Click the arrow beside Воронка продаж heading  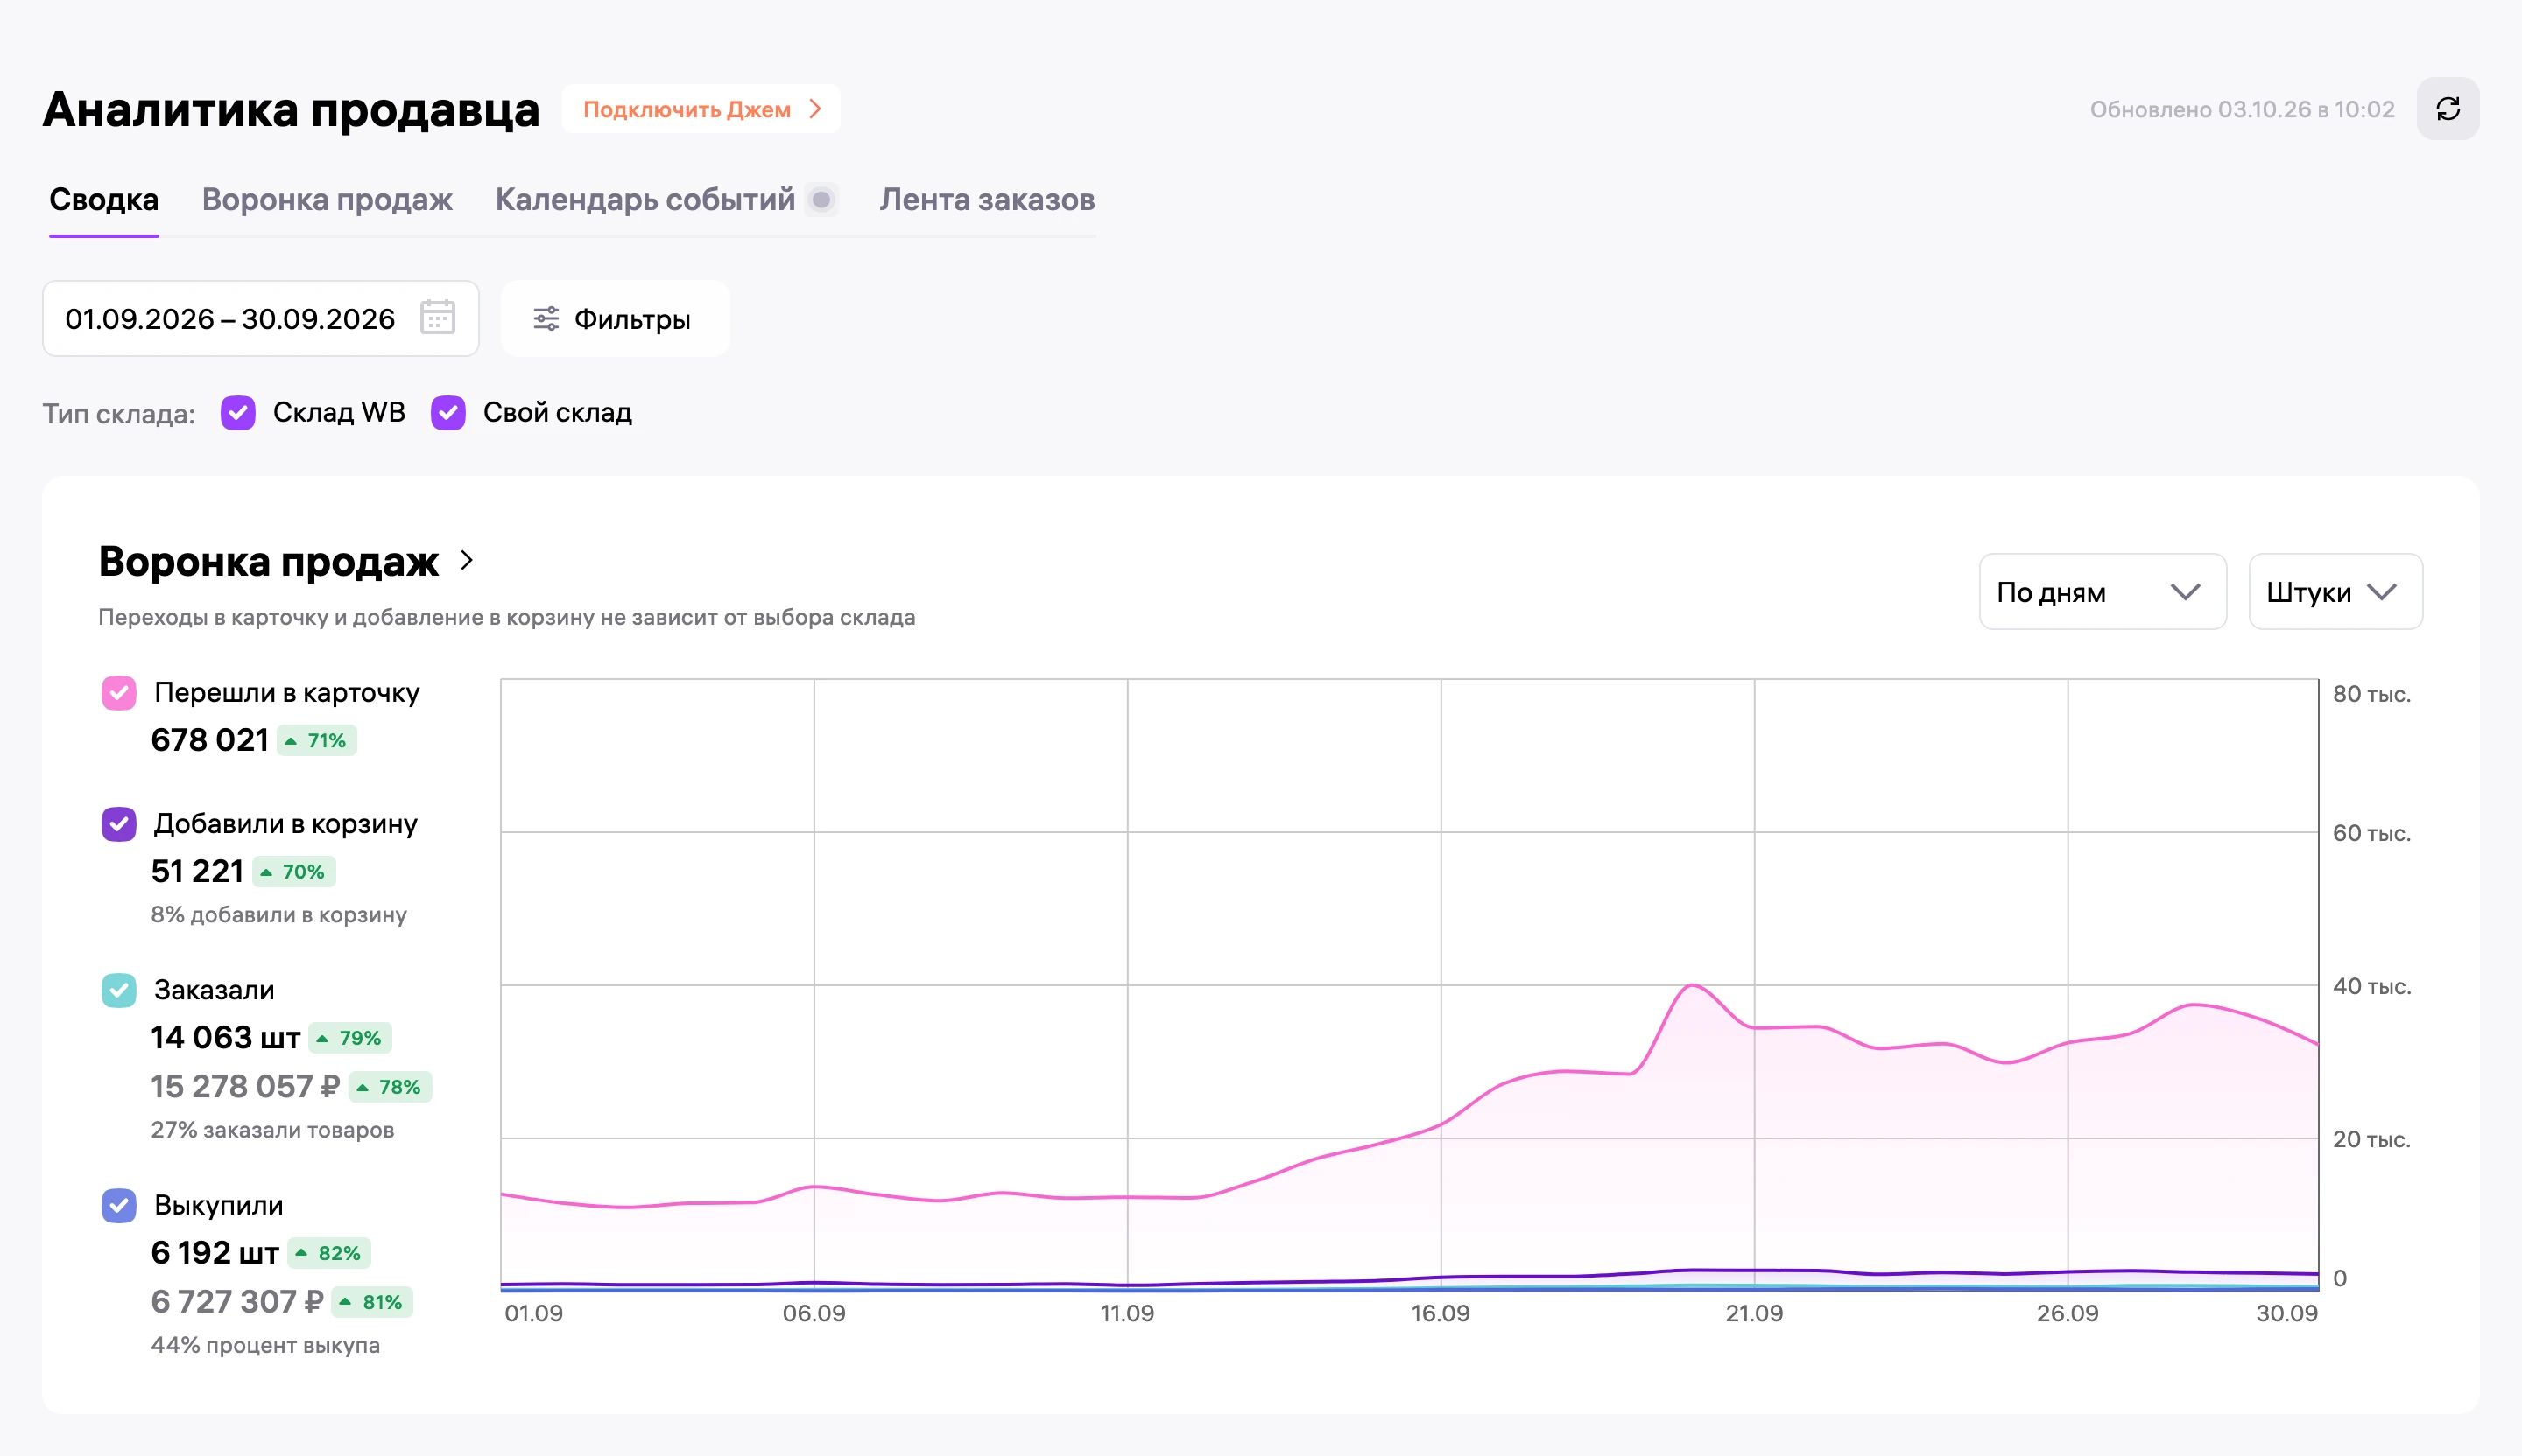(x=467, y=561)
